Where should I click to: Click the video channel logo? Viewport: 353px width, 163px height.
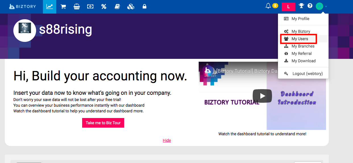pos(208,71)
